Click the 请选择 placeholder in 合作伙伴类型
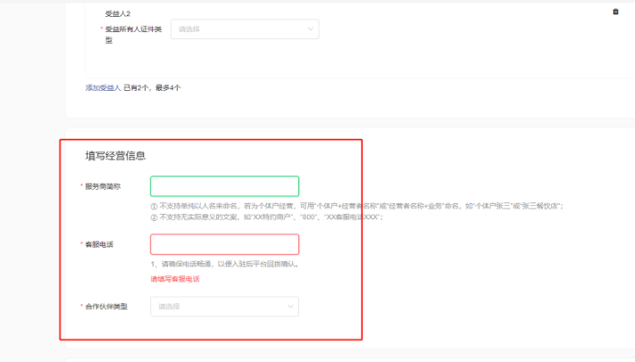635x362 pixels. (170, 307)
